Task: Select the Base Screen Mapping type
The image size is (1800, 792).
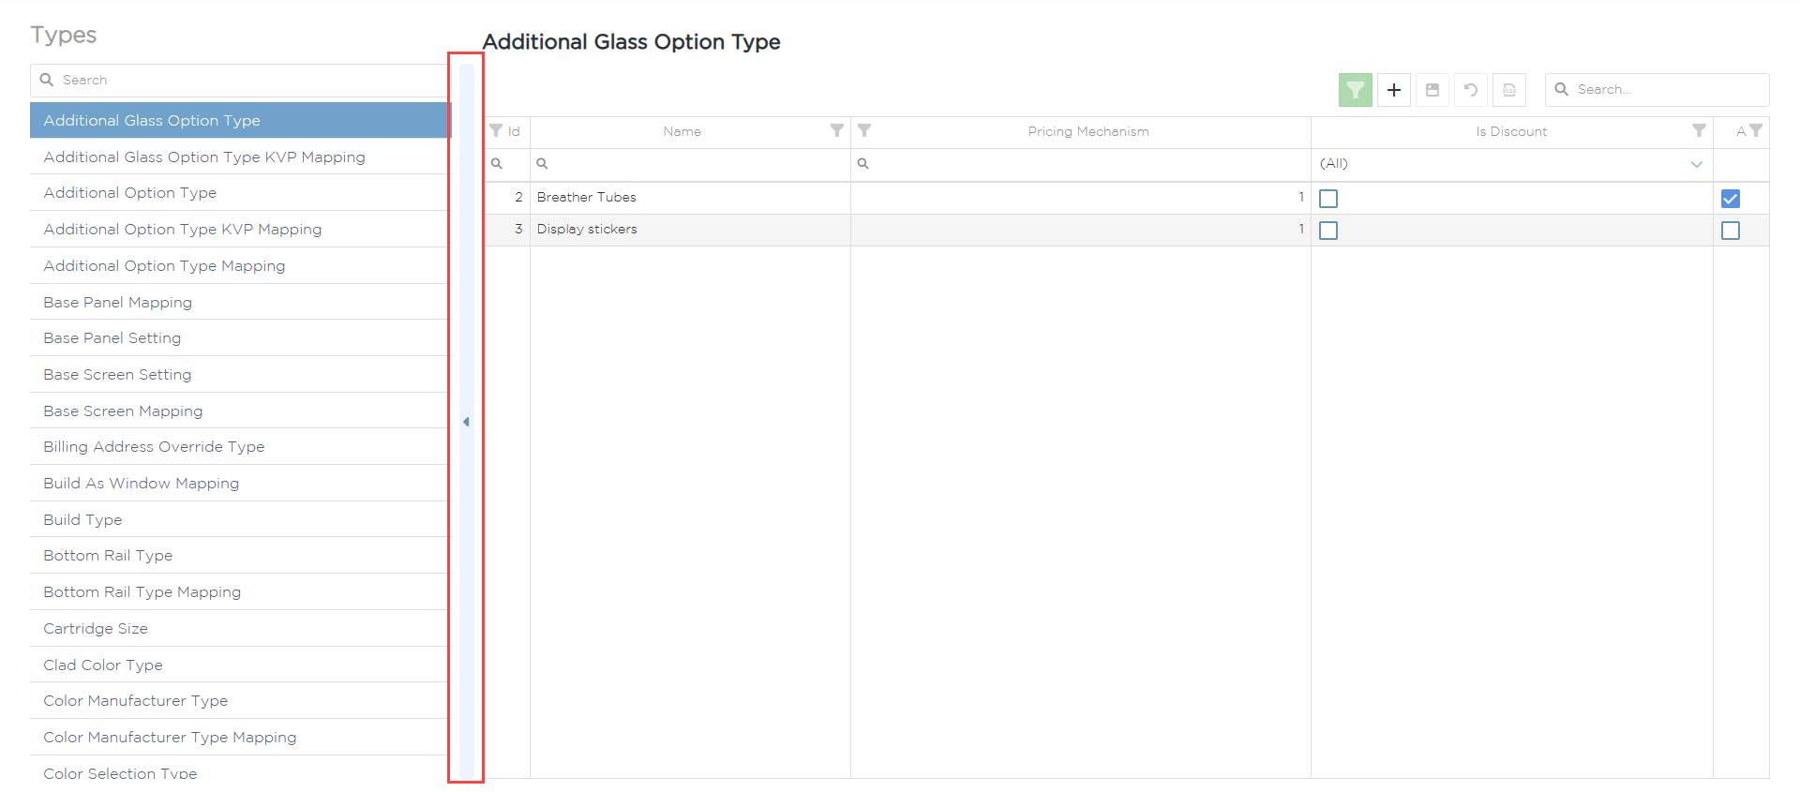Action: point(240,411)
